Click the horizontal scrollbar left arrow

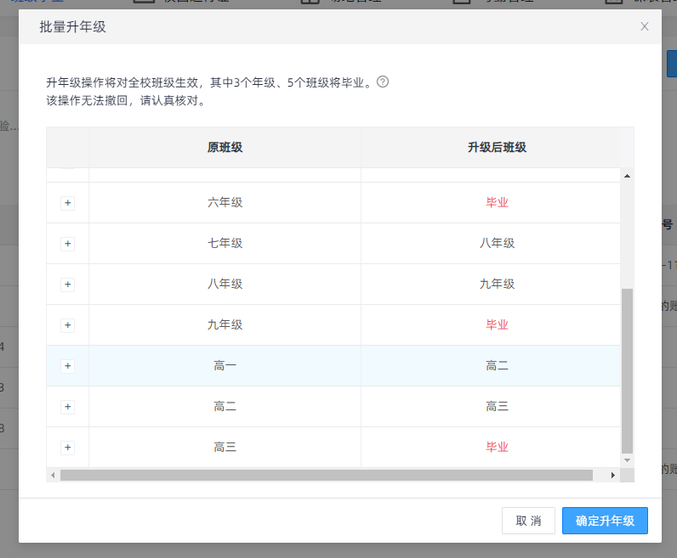pos(53,476)
